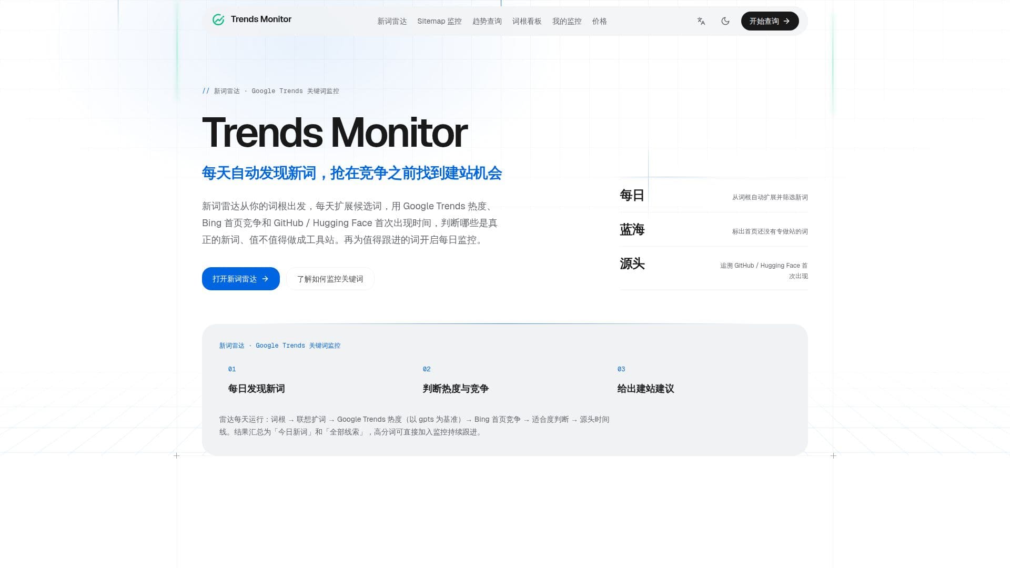This screenshot has height=568, width=1010.
Task: Click the 追溯 GitHub / Hugging Face description
Action: (764, 271)
